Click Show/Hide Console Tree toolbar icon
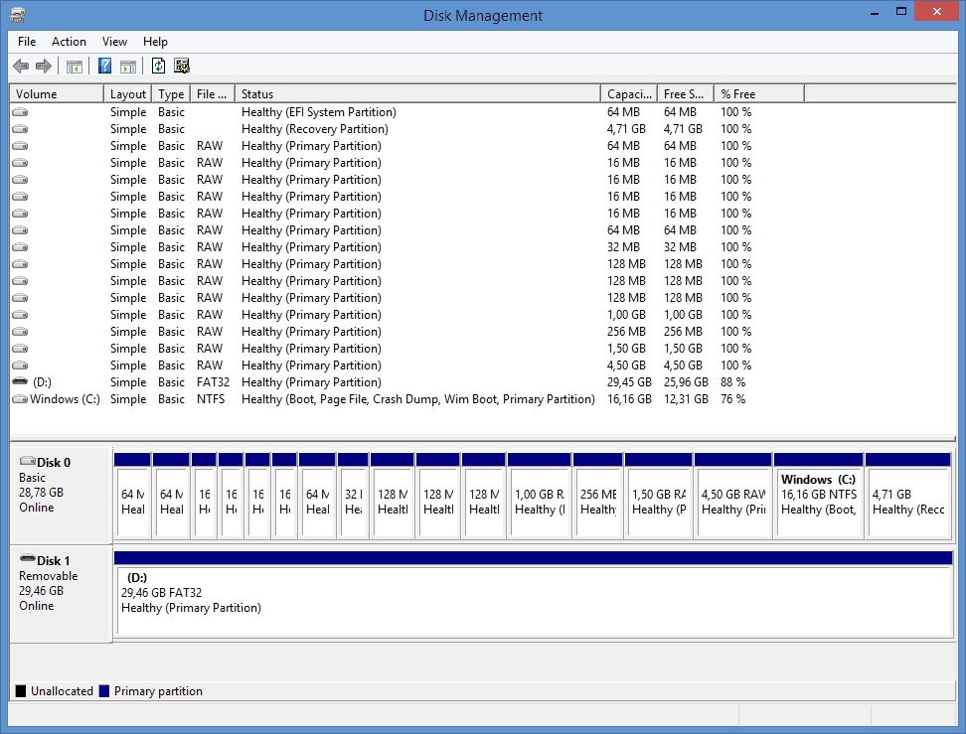Screen dimensions: 966x734 pyautogui.click(x=74, y=67)
